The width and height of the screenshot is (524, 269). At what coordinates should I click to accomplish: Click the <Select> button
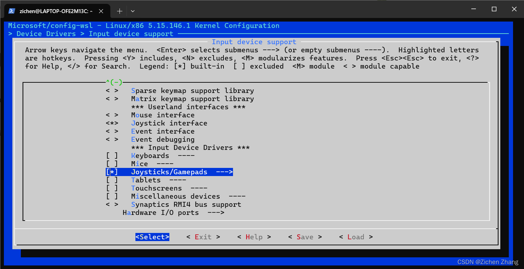(x=152, y=237)
